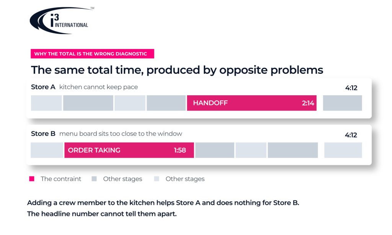Image resolution: width=392 pixels, height=235 pixels.
Task: Select the first light gray segment in Store A
Action: tap(46, 103)
